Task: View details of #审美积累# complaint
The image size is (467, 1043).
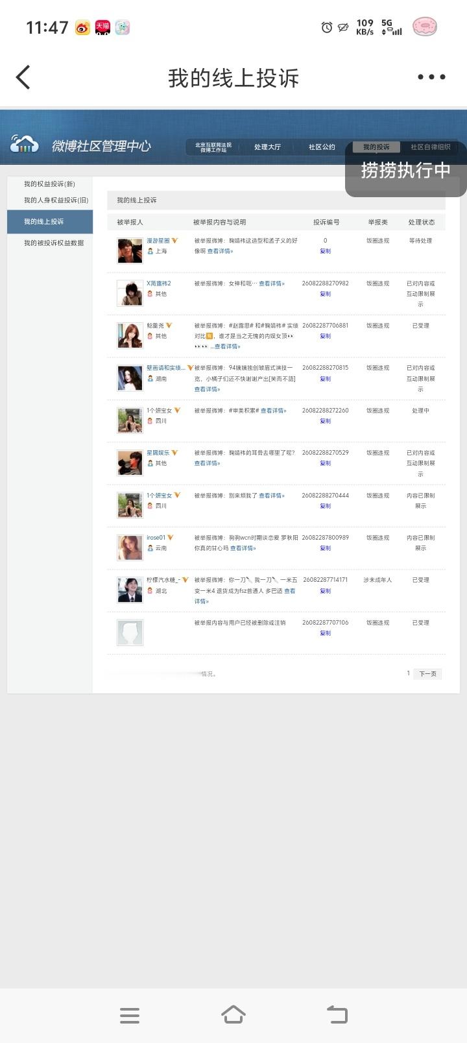Action: (273, 411)
